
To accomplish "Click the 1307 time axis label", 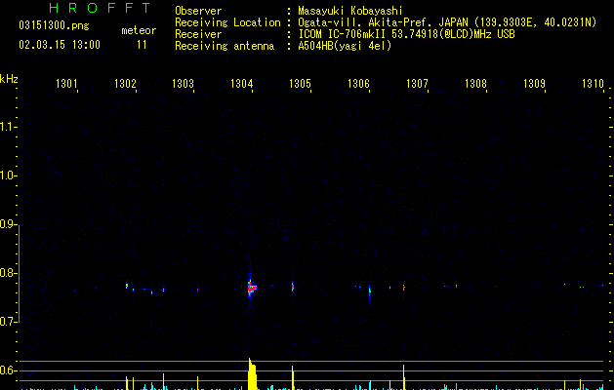I will click(417, 84).
